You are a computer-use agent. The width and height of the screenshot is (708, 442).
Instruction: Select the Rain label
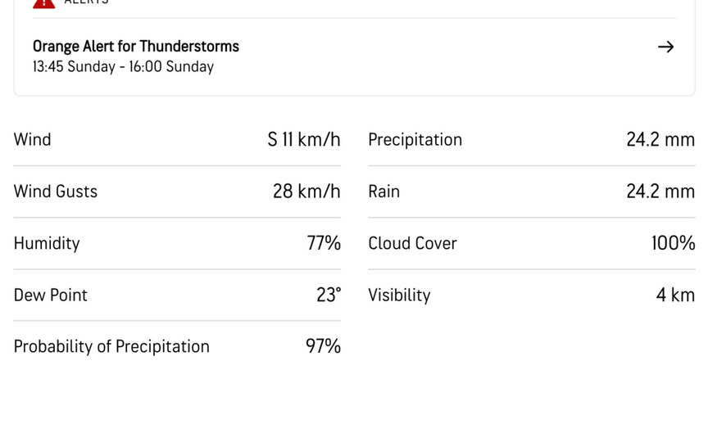click(384, 192)
